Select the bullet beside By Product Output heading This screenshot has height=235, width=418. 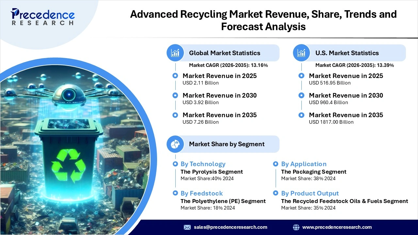276,194
